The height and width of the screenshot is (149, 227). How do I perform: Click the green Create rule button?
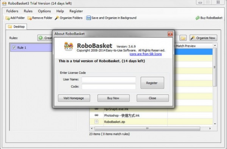click(45, 38)
